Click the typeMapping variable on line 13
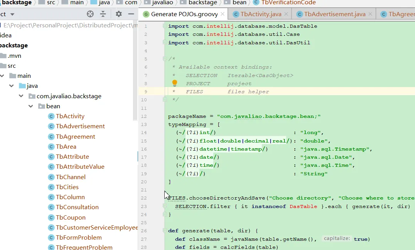 [187, 124]
